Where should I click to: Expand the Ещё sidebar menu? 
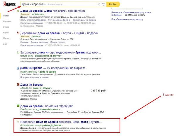tap(5, 44)
